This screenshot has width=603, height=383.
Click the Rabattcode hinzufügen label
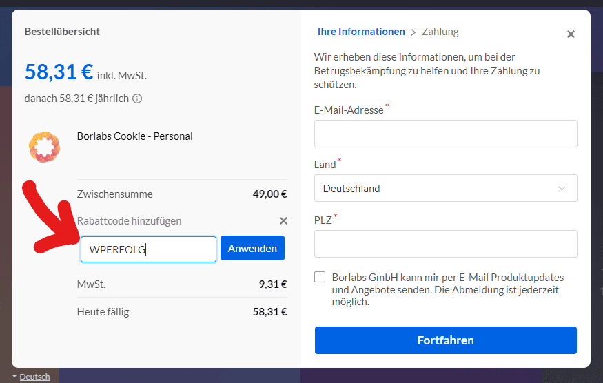[130, 221]
